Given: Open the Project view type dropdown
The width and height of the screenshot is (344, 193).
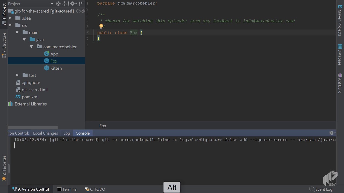Looking at the screenshot, I should (x=52, y=4).
